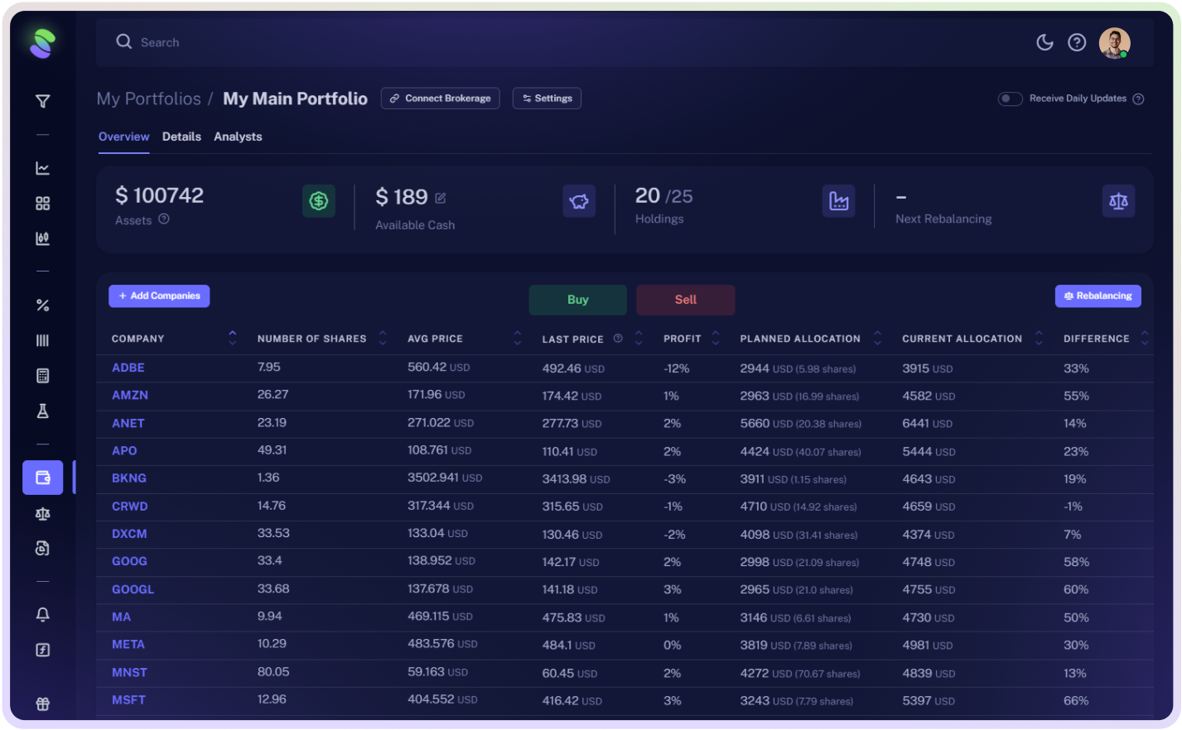Click the Rebalancing button
Image resolution: width=1182 pixels, height=730 pixels.
(1098, 295)
